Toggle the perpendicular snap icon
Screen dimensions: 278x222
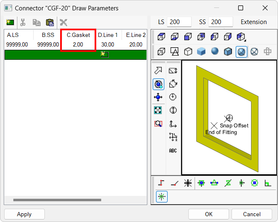(x=268, y=183)
